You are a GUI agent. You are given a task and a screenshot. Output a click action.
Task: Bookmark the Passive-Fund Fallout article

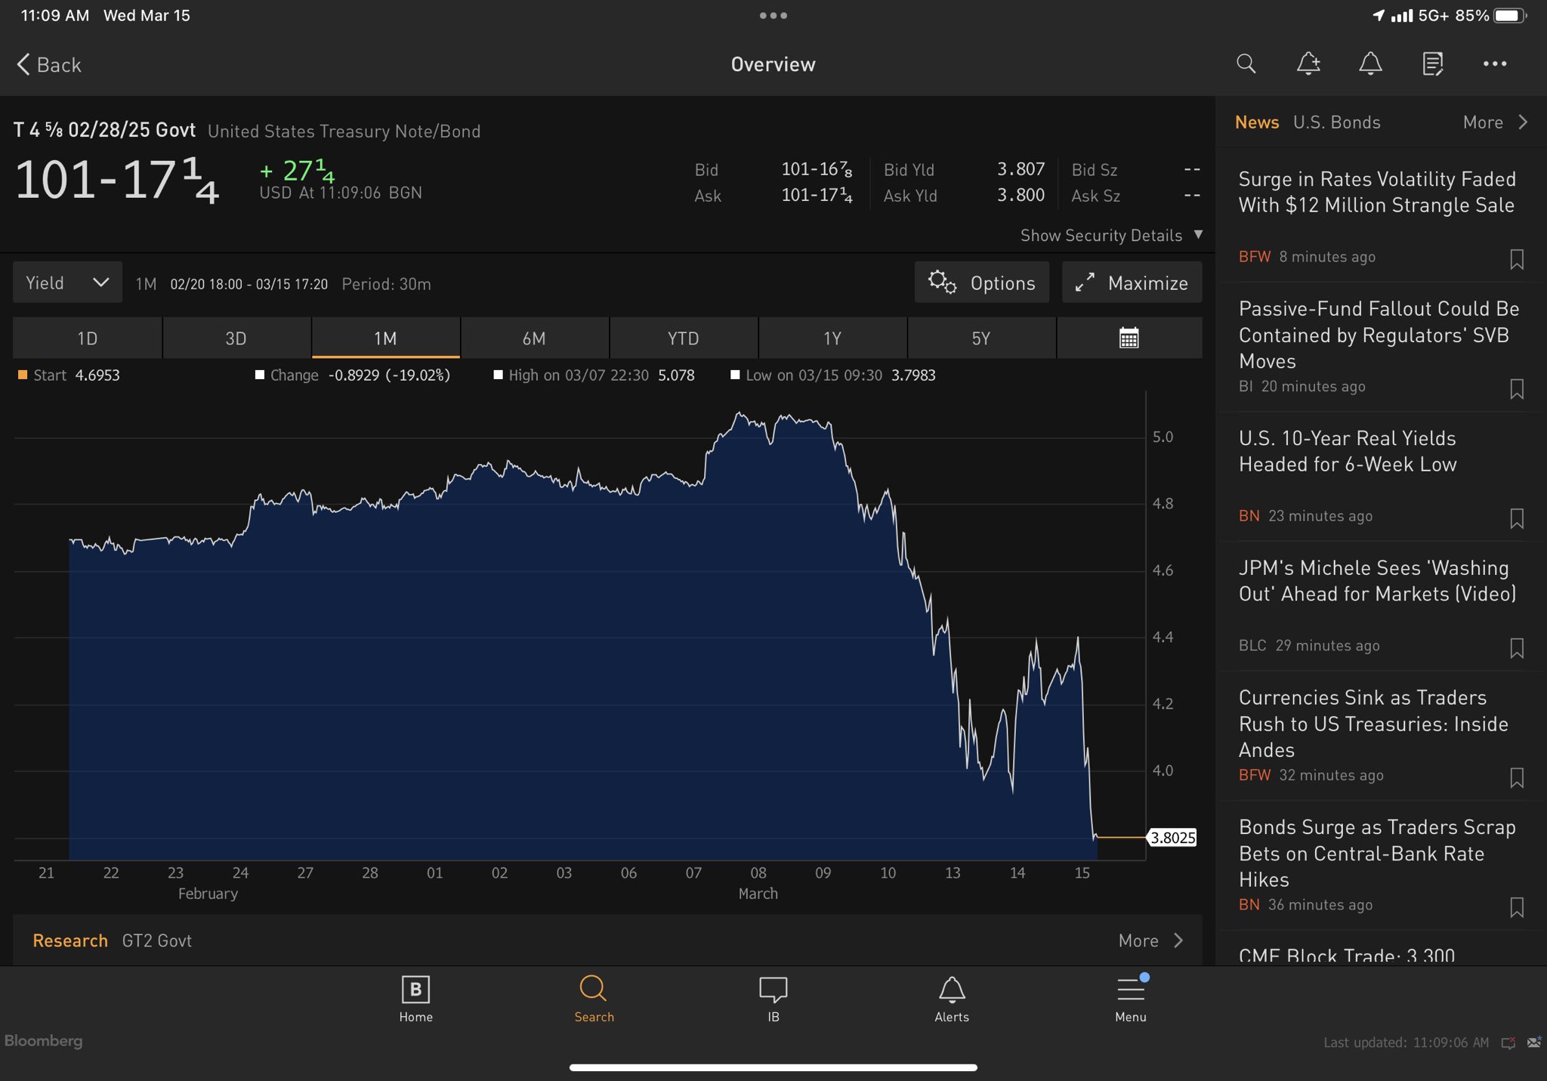click(1516, 389)
